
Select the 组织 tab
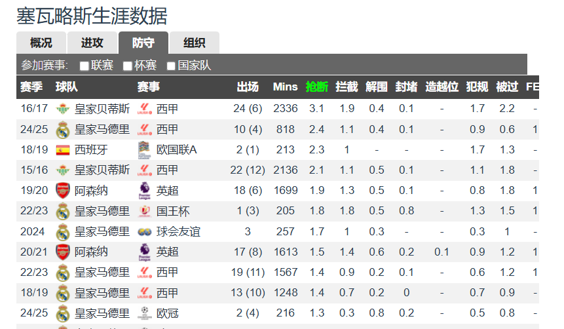click(x=195, y=43)
